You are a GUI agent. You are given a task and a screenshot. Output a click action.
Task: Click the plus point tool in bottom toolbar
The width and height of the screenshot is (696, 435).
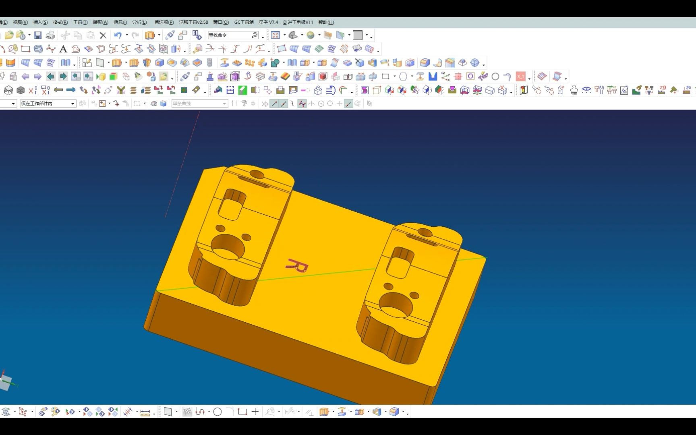tap(255, 412)
